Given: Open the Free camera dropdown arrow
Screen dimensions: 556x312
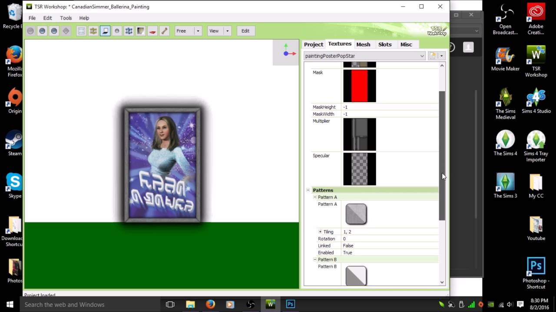Looking at the screenshot, I should click(198, 31).
